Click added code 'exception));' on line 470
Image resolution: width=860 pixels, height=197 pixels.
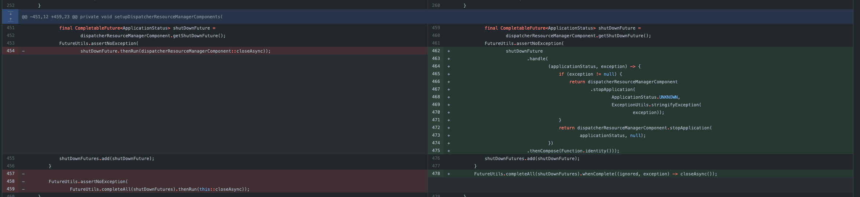[649, 113]
